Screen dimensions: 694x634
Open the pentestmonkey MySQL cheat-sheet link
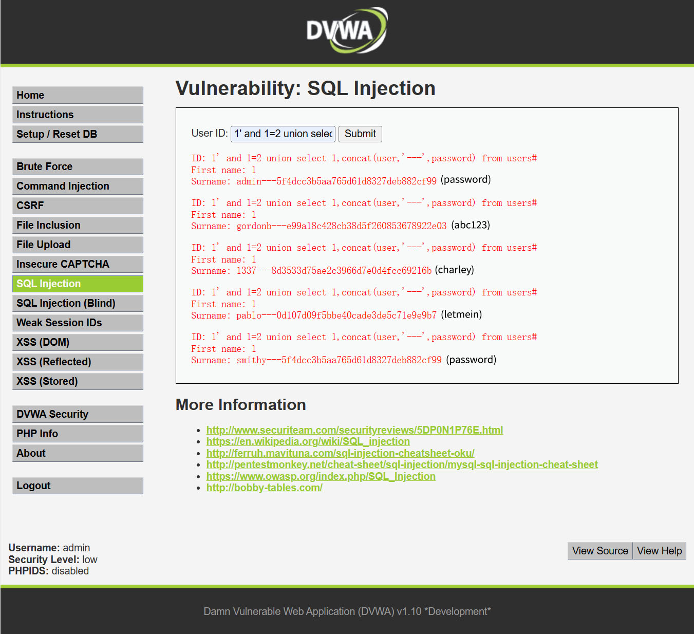pos(402,464)
